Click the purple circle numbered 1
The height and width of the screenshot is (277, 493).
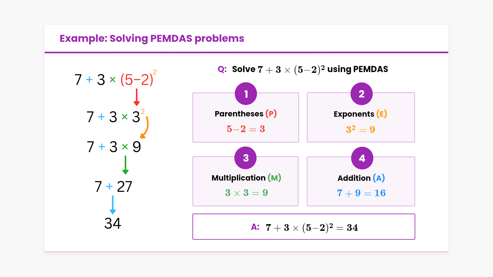(x=246, y=94)
